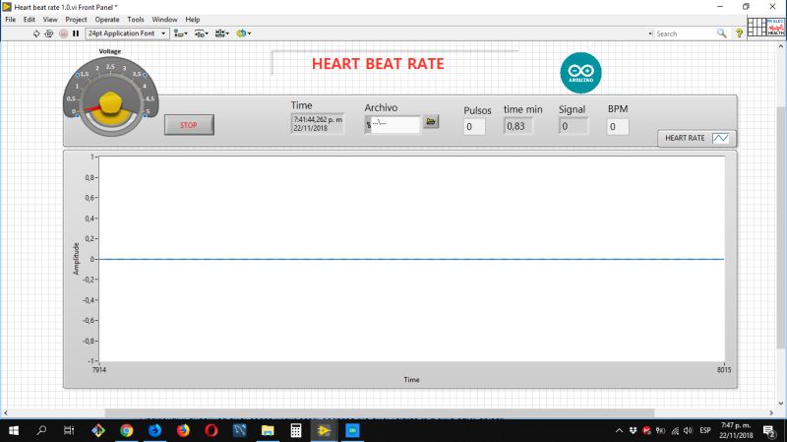Open File Explorer from the taskbar

click(x=268, y=430)
